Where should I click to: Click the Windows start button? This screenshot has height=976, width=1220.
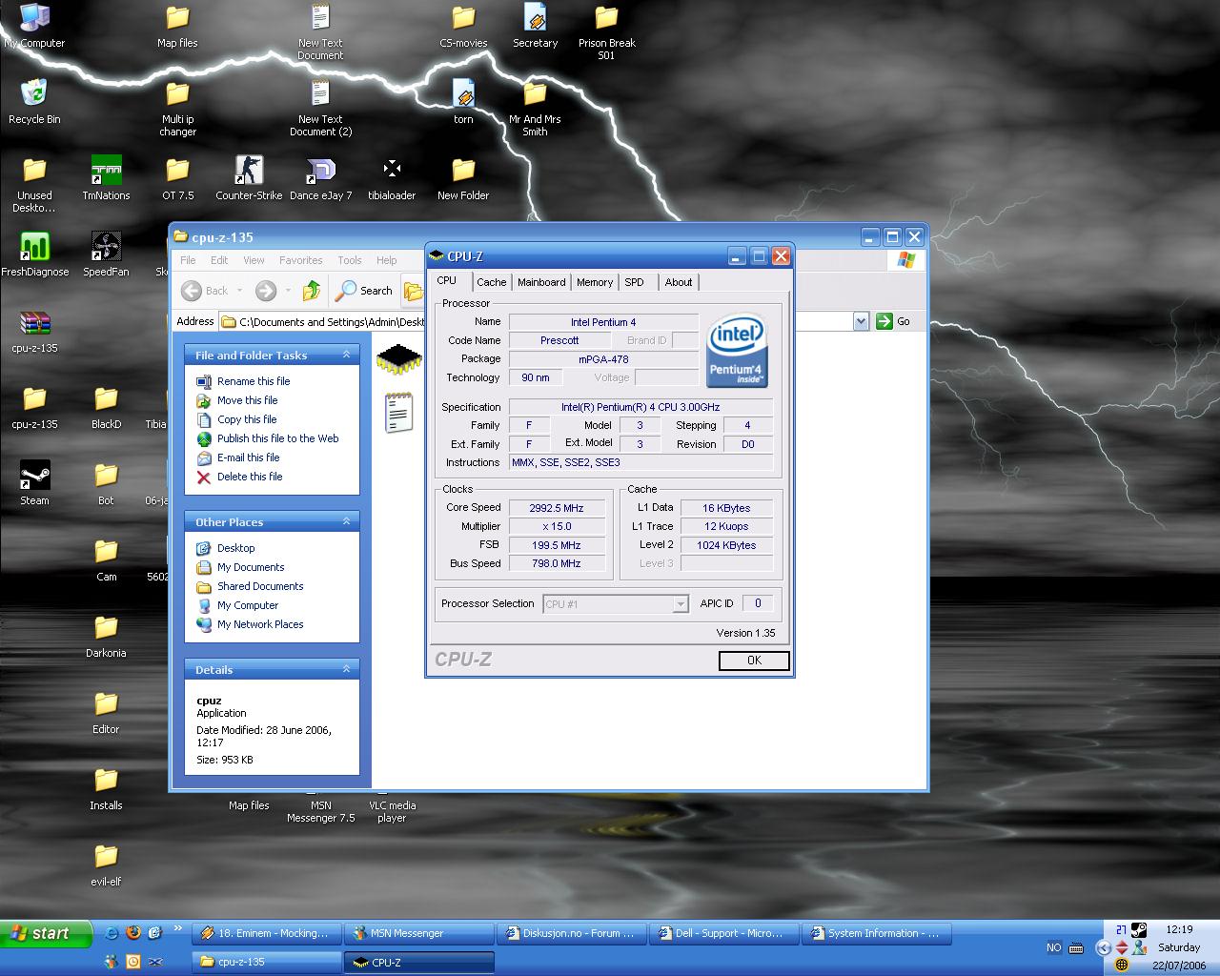click(46, 933)
